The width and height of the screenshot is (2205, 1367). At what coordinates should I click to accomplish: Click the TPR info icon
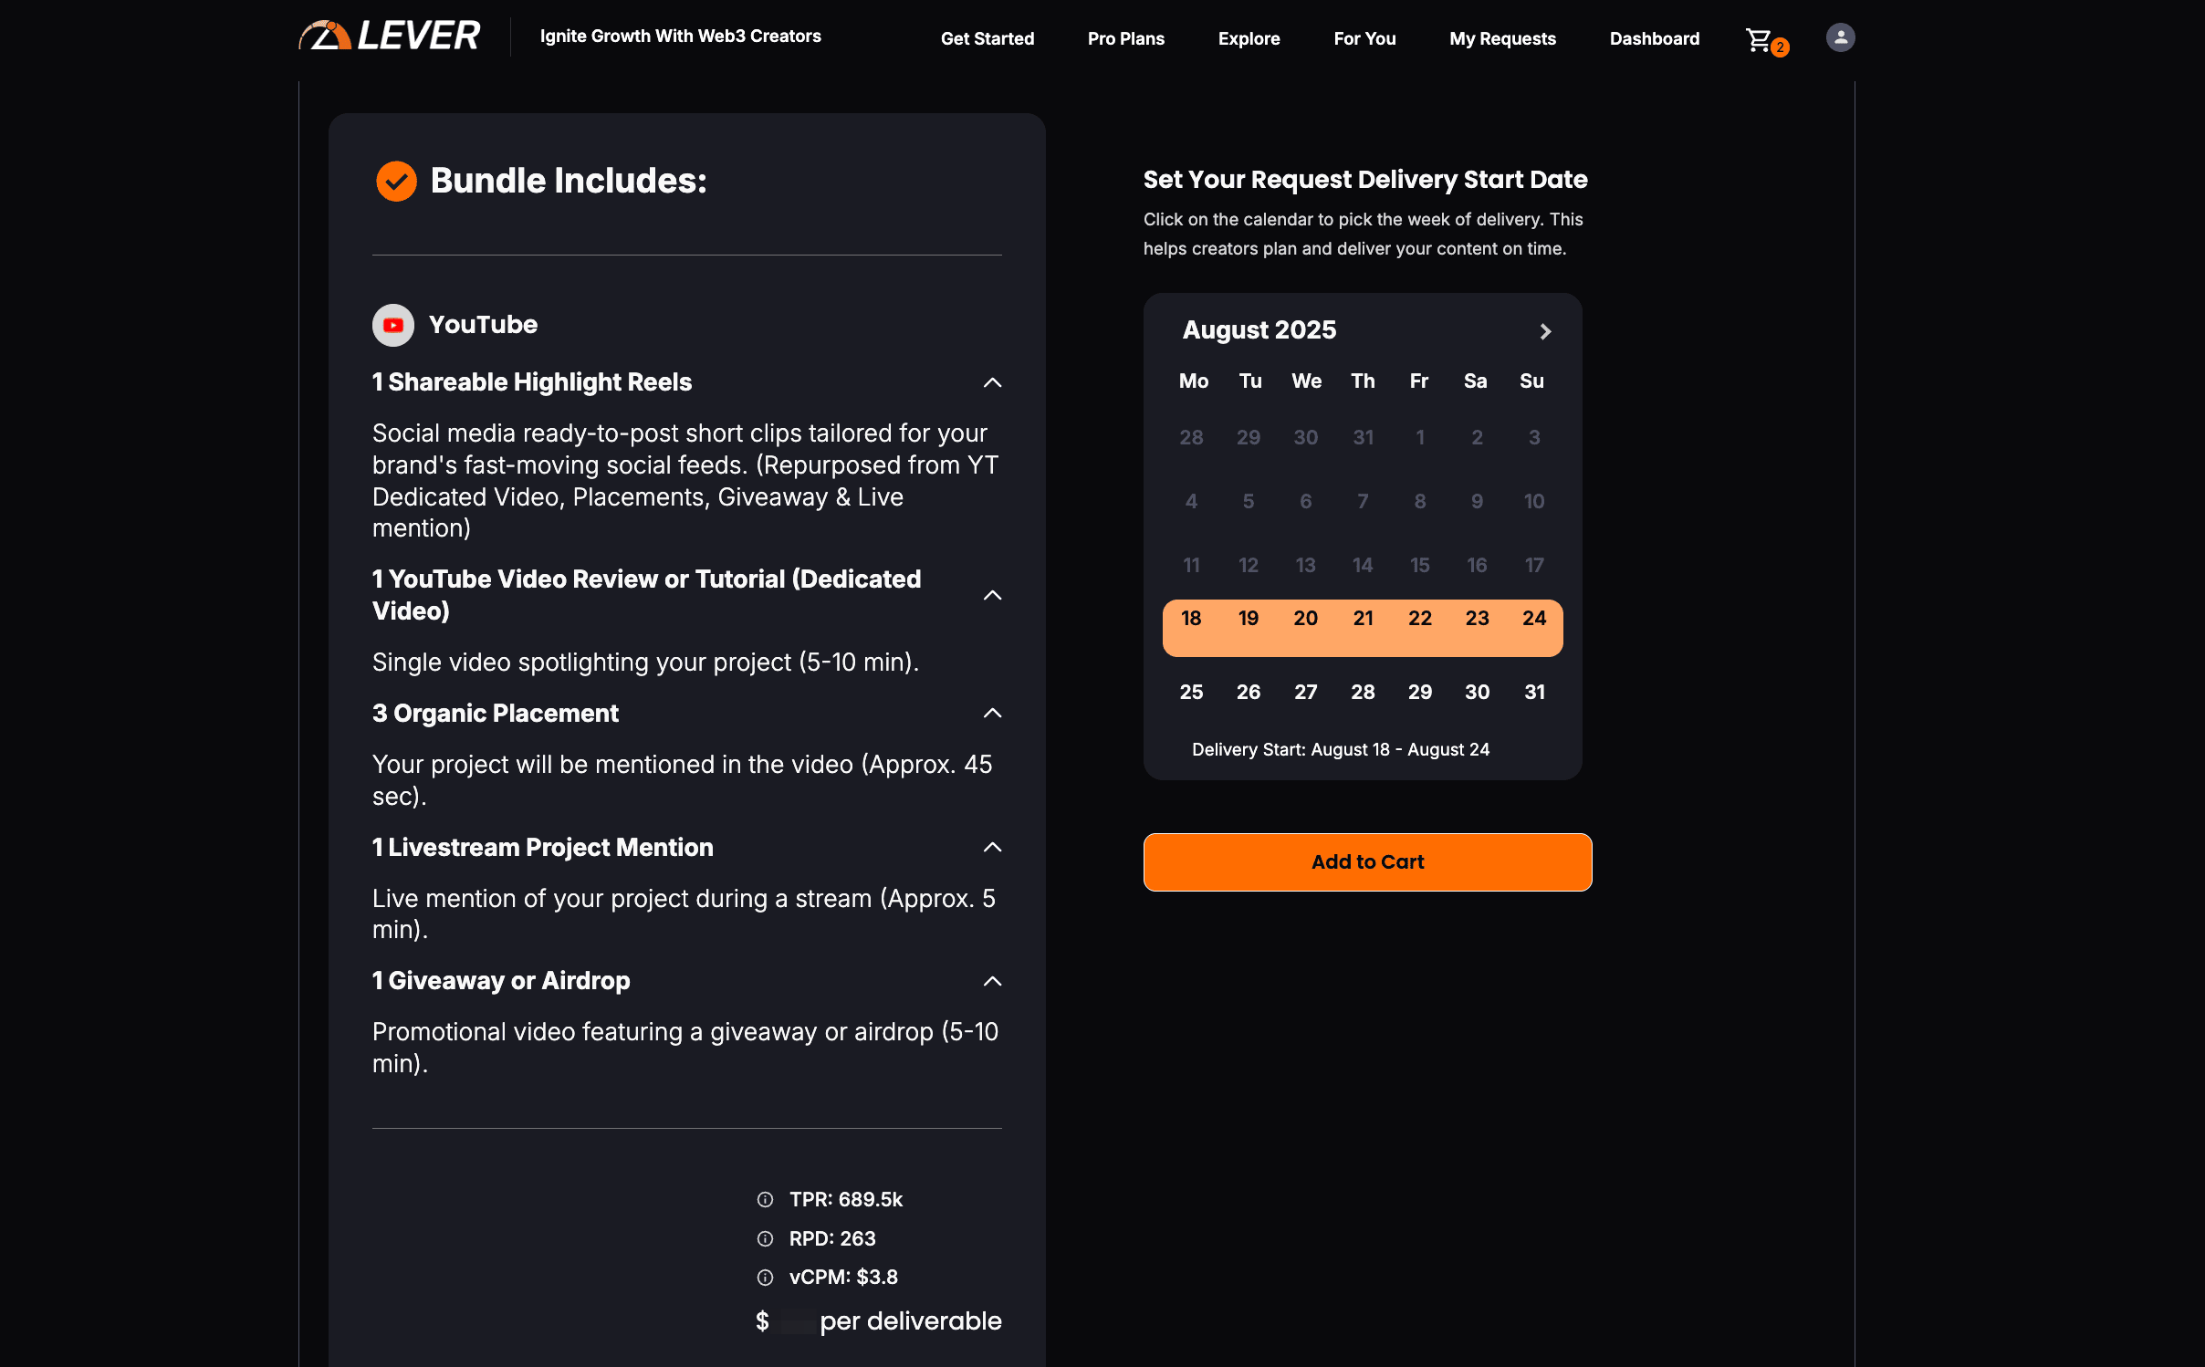click(x=765, y=1200)
